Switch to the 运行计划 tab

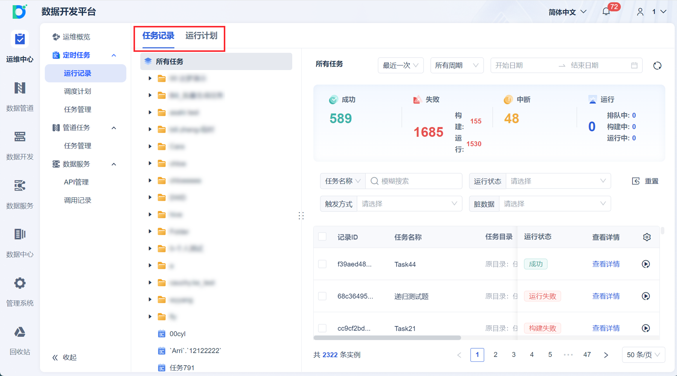tap(201, 36)
